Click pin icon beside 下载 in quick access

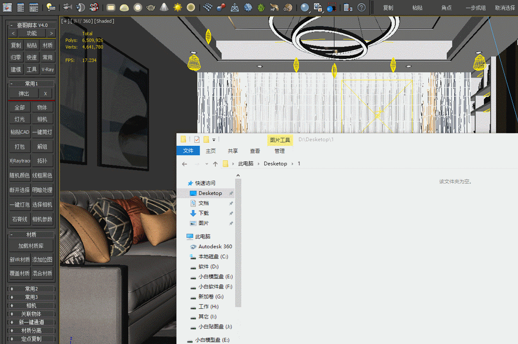tap(231, 214)
